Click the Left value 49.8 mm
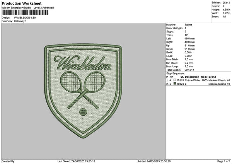 [x=189, y=39]
